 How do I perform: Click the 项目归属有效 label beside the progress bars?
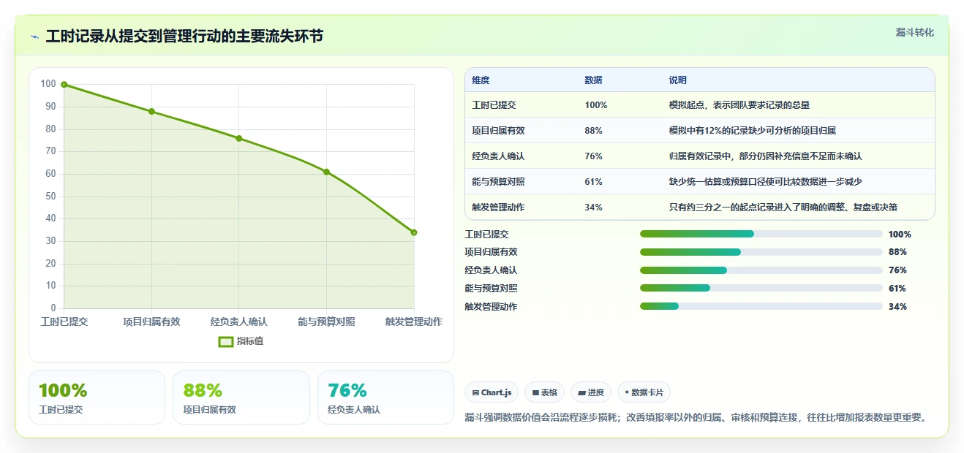point(492,252)
